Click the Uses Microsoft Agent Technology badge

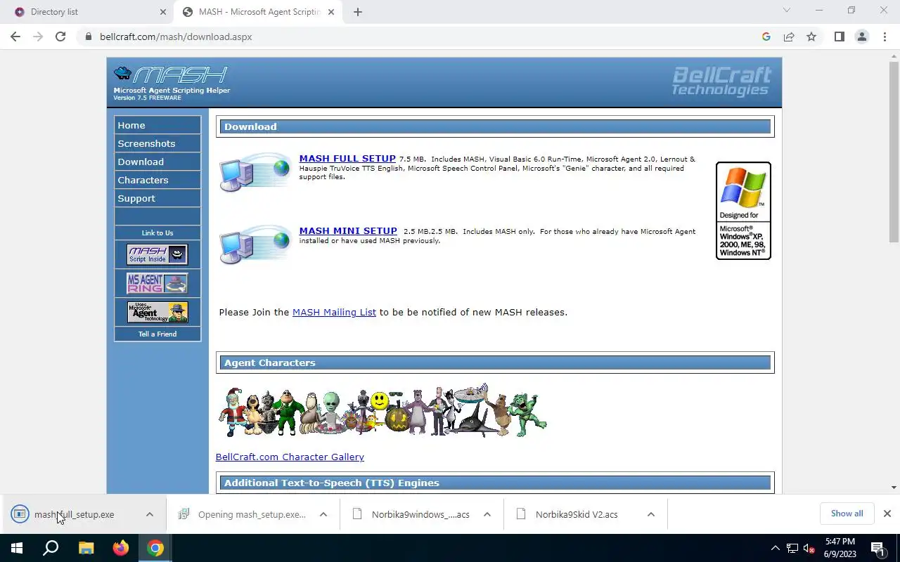point(157,312)
